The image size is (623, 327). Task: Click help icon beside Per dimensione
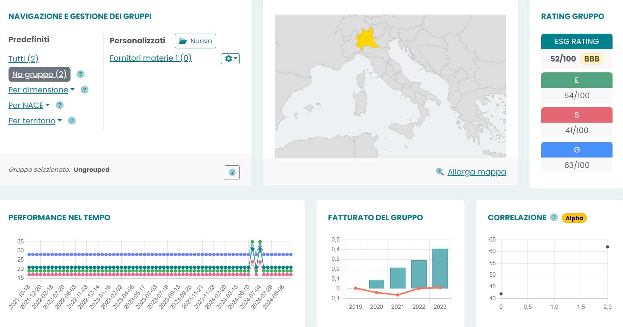(x=84, y=89)
